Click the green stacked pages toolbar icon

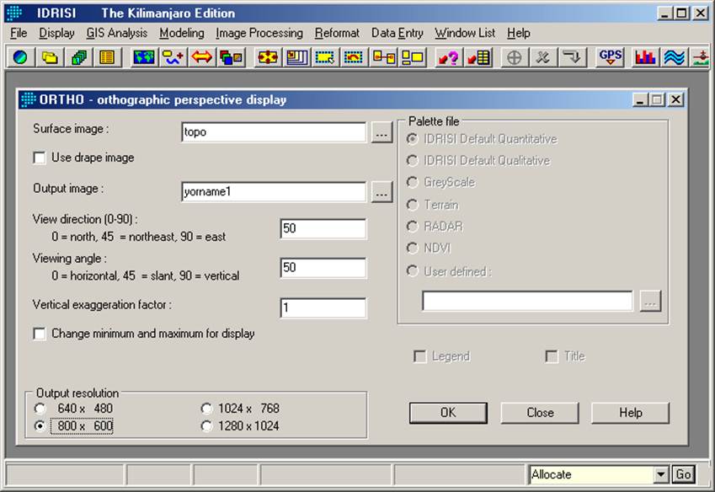[x=78, y=57]
